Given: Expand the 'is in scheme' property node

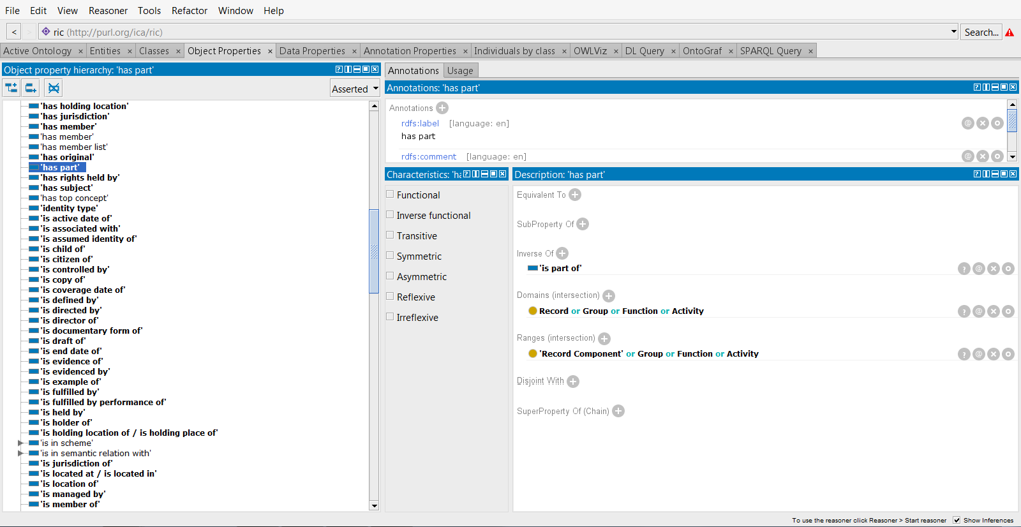Looking at the screenshot, I should point(20,443).
